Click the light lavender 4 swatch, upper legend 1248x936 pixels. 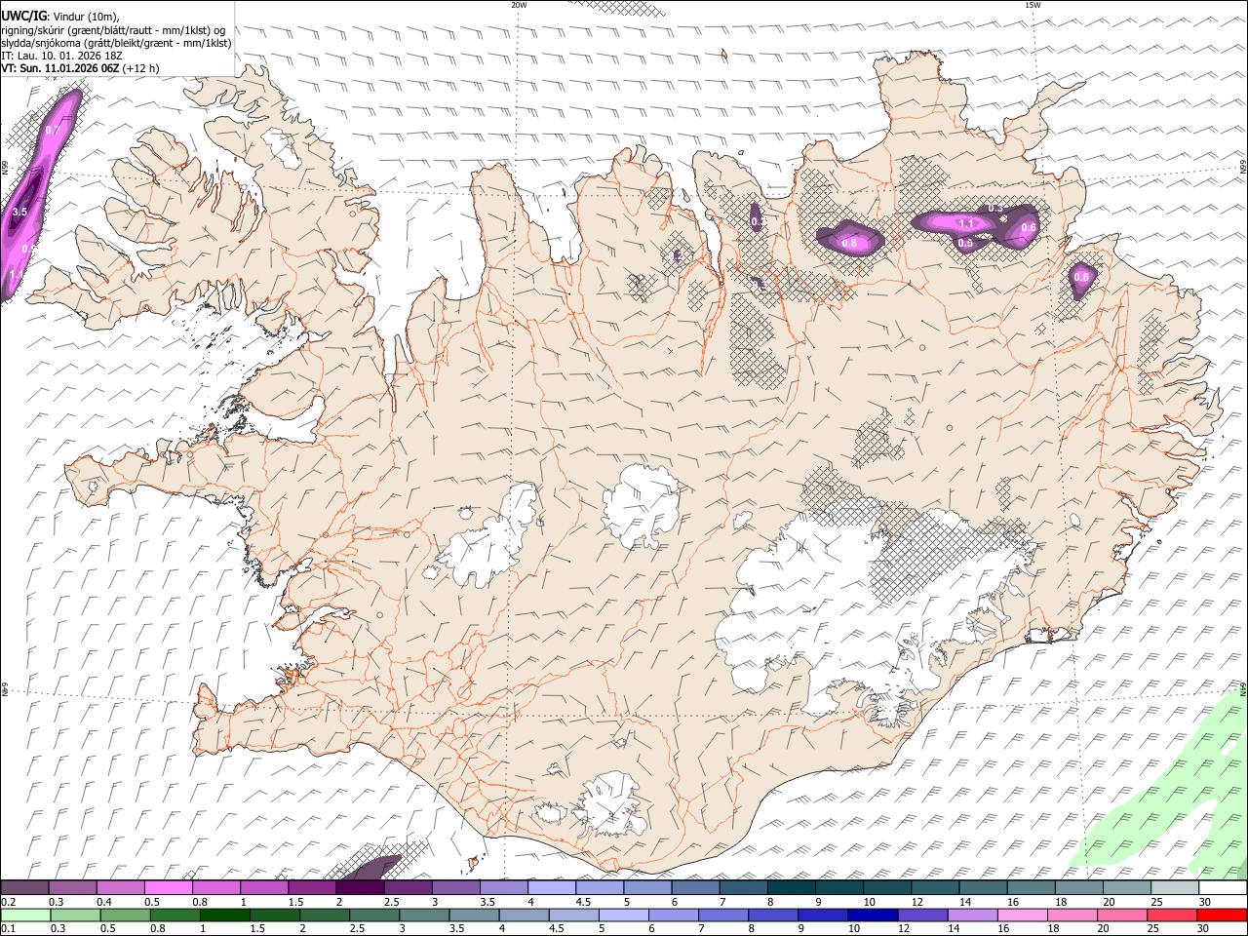coord(551,888)
